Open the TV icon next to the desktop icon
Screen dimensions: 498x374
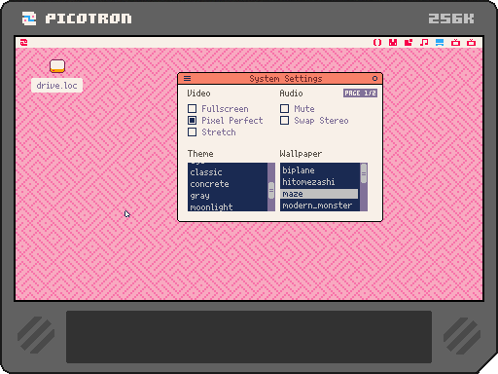coord(455,42)
